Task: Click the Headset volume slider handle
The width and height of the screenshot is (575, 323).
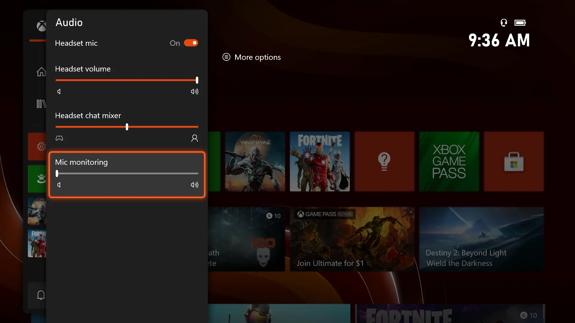Action: pyautogui.click(x=197, y=80)
